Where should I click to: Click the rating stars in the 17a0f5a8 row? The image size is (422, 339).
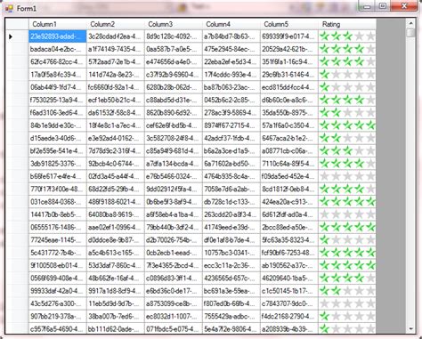(347, 75)
